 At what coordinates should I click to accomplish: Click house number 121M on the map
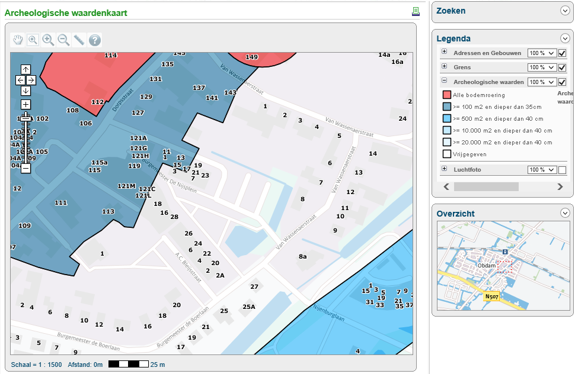point(126,186)
